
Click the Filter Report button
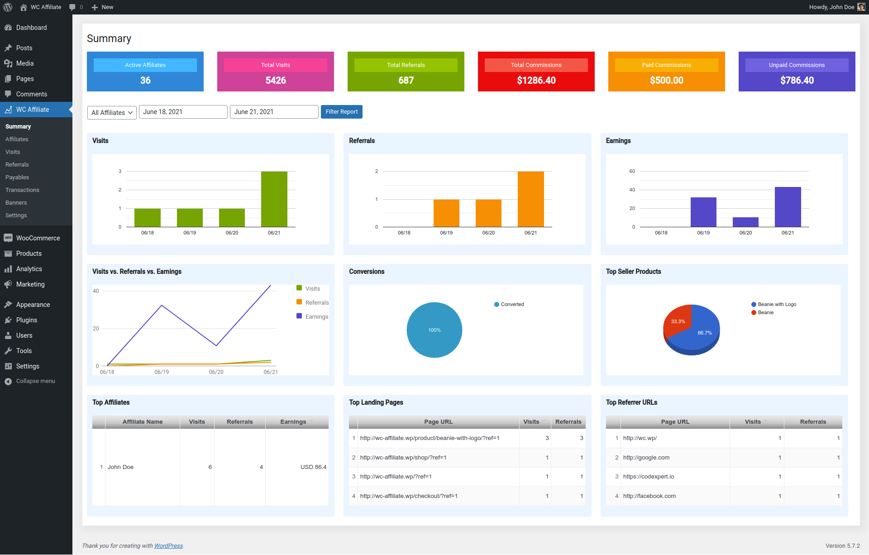coord(341,112)
